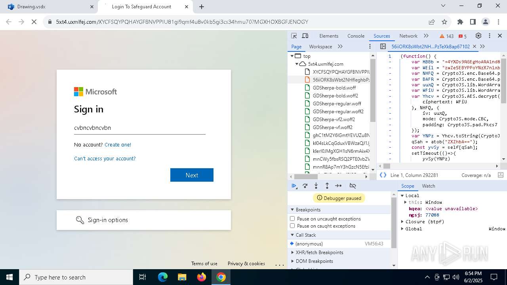Expand the Global scope
Image resolution: width=507 pixels, height=285 pixels.
402,229
